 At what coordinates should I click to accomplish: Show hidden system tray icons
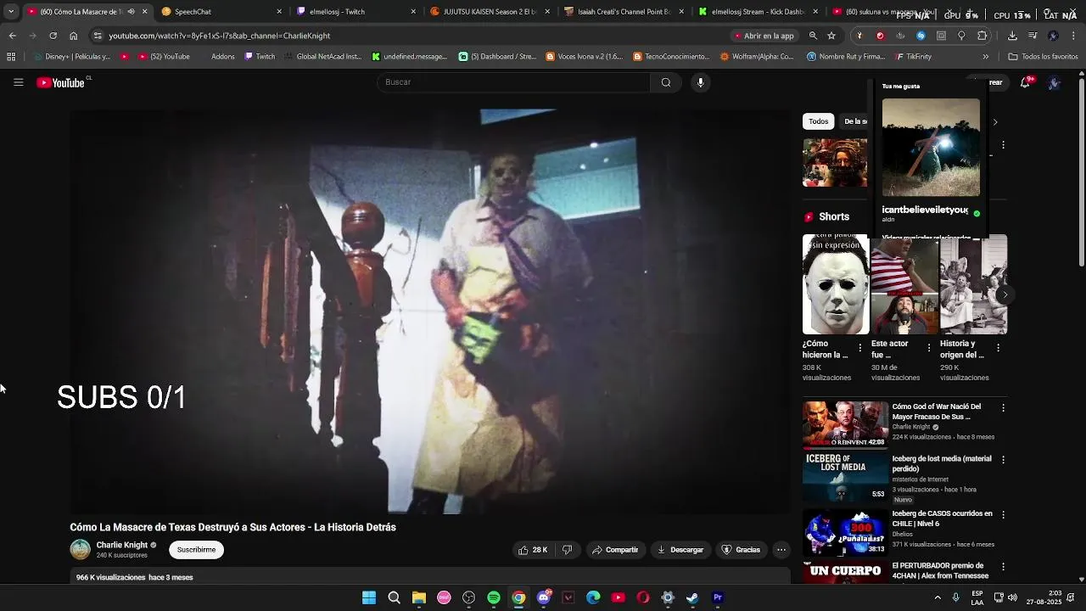click(x=938, y=597)
